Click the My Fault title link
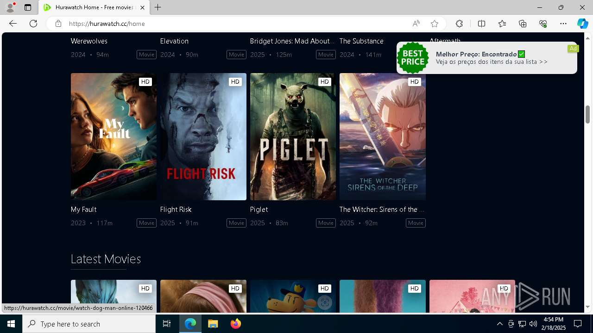The image size is (593, 333). tap(83, 210)
